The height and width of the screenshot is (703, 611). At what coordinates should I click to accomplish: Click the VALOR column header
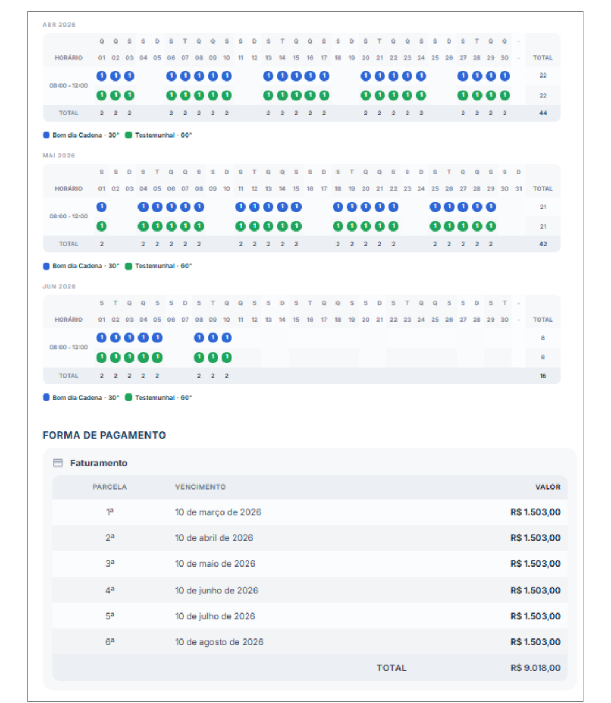548,487
